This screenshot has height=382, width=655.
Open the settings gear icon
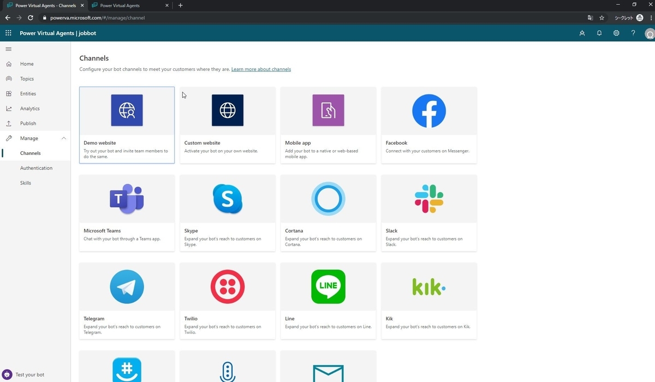(x=616, y=33)
